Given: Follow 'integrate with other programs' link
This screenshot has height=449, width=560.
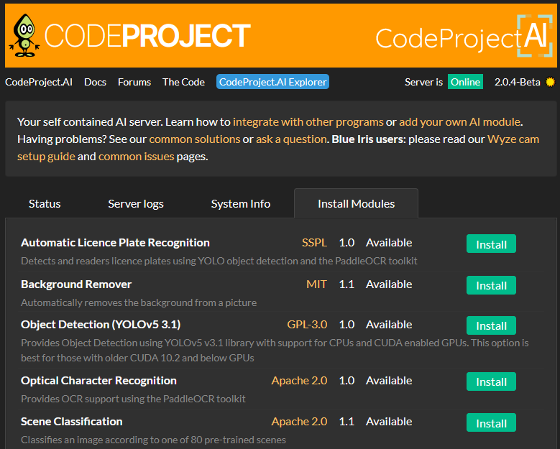Looking at the screenshot, I should click(x=308, y=122).
